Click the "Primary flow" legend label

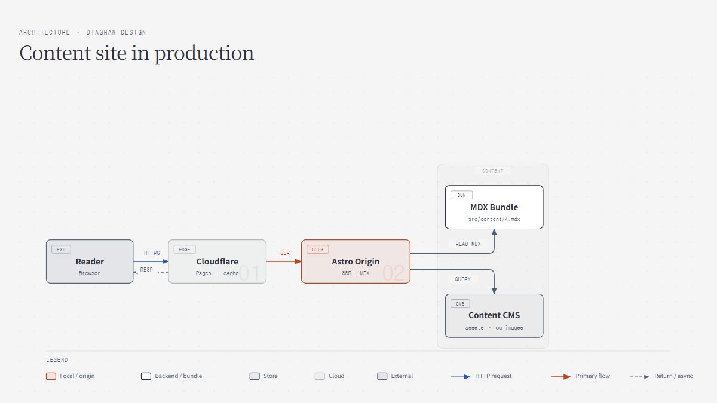click(x=593, y=376)
